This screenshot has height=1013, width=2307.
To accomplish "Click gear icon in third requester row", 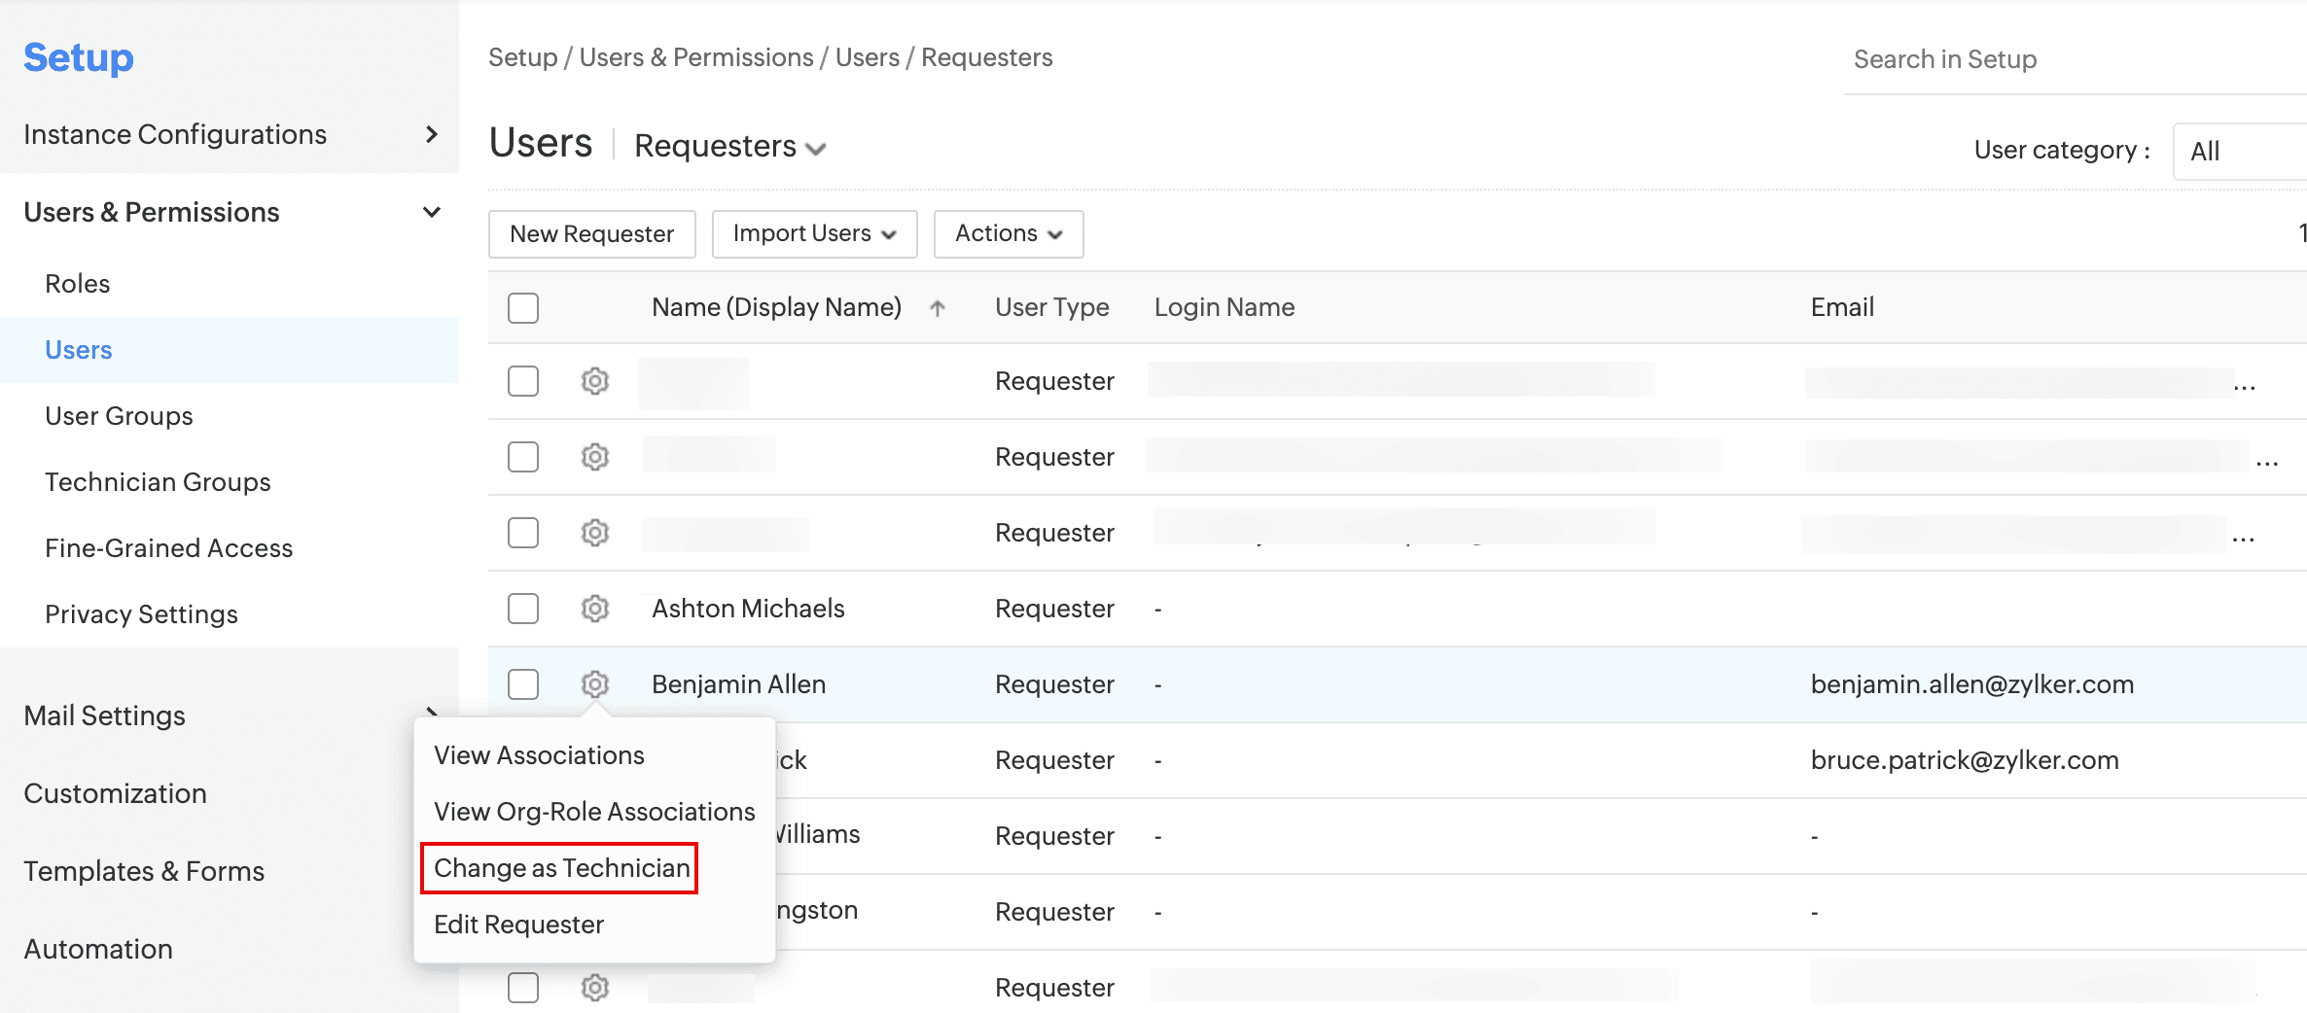I will 594,533.
